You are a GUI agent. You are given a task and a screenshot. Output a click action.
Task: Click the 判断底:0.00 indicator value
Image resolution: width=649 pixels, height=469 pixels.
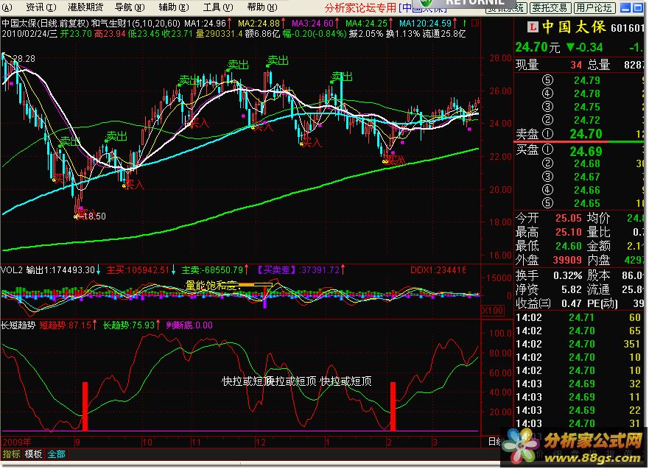pos(189,325)
